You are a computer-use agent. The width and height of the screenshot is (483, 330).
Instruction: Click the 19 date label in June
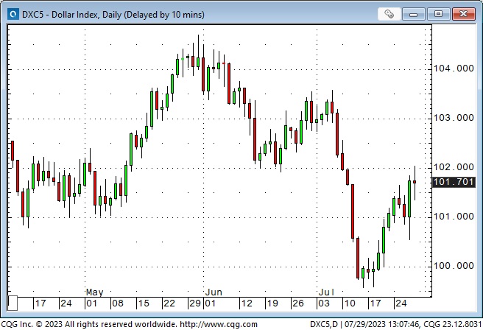272,303
